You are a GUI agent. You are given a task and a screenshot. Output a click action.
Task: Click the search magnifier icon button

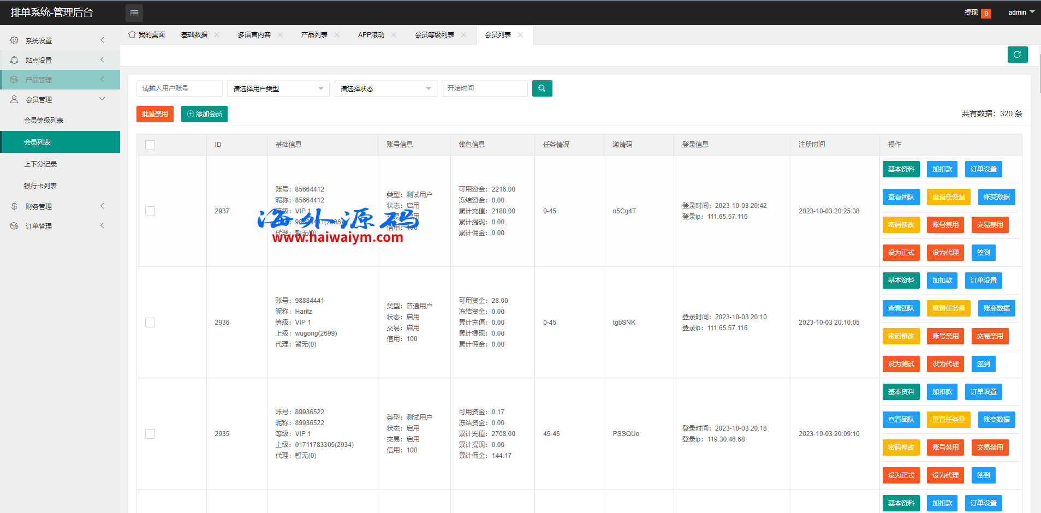[542, 88]
